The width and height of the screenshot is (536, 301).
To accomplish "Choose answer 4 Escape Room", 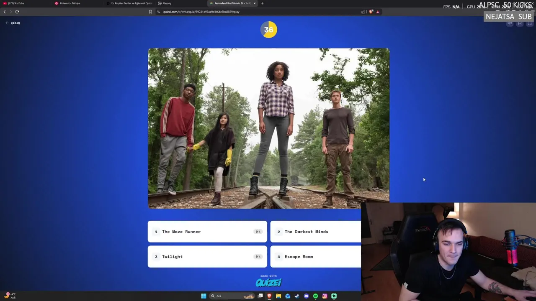I will tap(316, 257).
